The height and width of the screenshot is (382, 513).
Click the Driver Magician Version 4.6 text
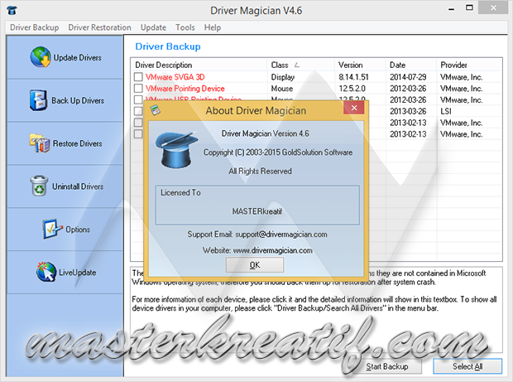(266, 133)
